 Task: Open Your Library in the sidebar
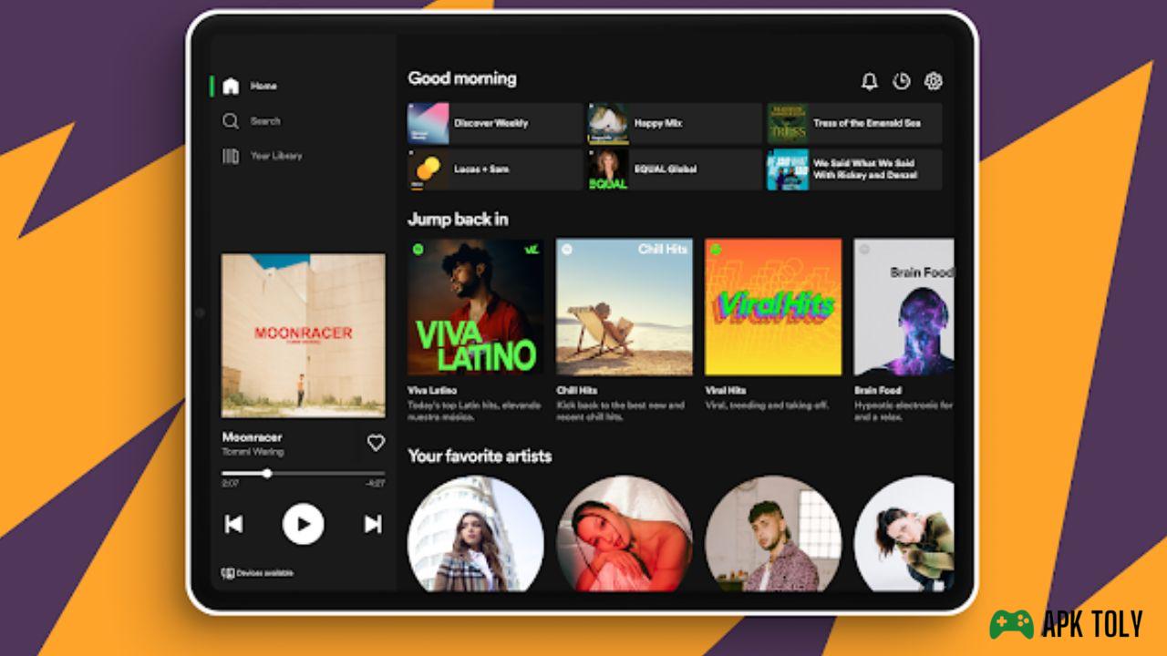[262, 156]
